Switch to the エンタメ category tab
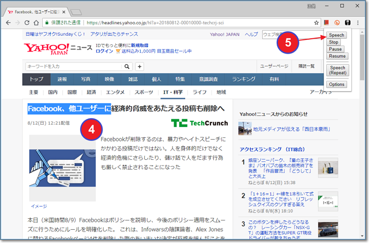This screenshot has width=369, height=243. tap(115, 92)
